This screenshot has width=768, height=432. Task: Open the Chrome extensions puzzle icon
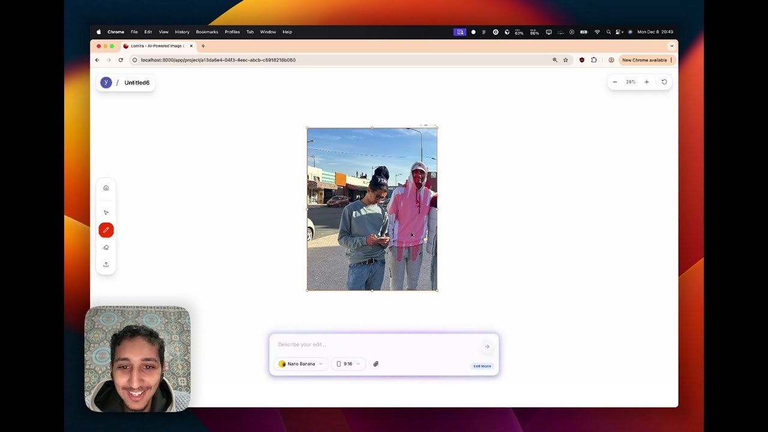594,60
